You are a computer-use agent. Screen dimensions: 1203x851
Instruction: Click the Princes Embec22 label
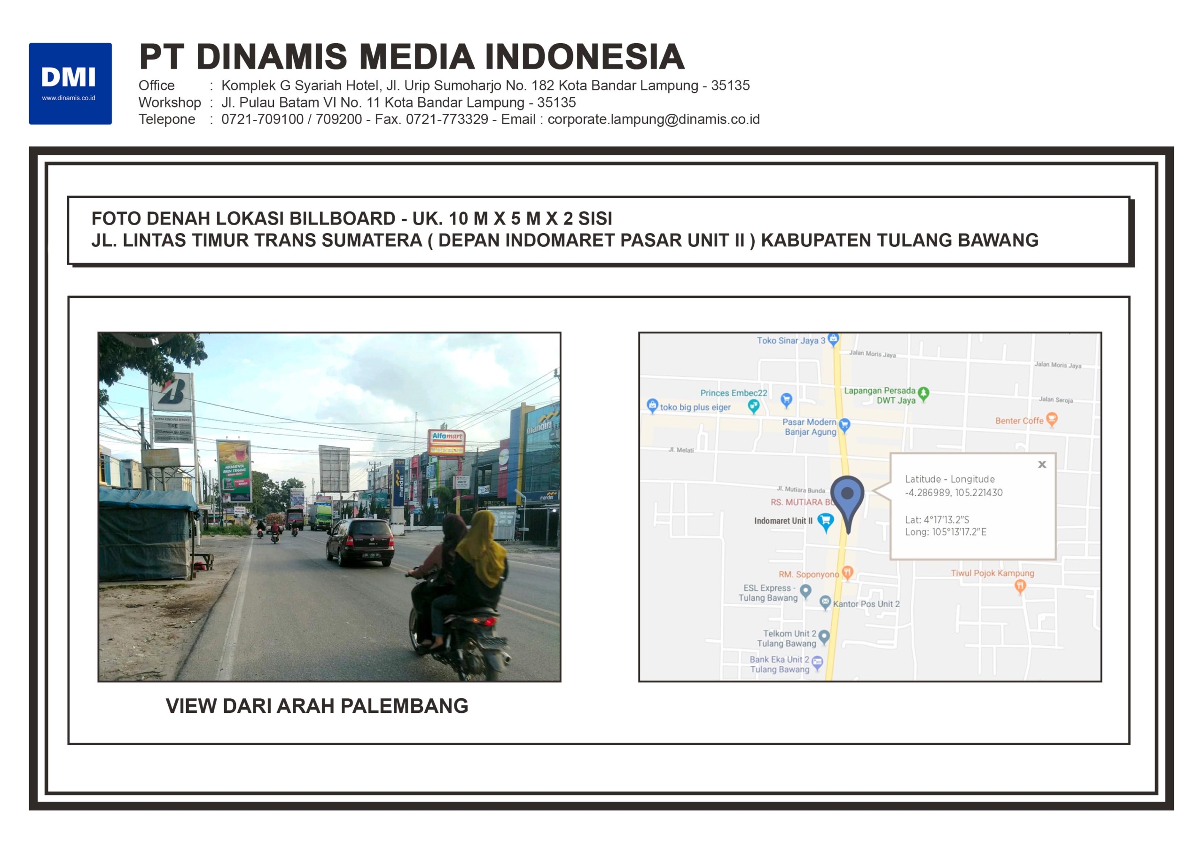click(734, 393)
